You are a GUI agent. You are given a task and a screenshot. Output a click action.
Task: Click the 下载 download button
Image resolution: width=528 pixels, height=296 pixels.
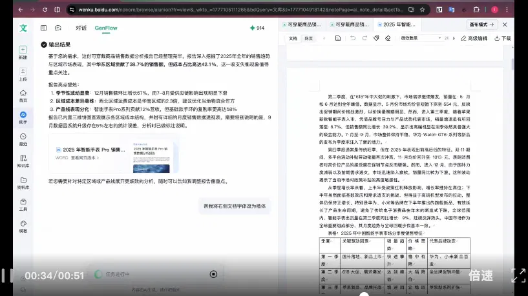[503, 38]
